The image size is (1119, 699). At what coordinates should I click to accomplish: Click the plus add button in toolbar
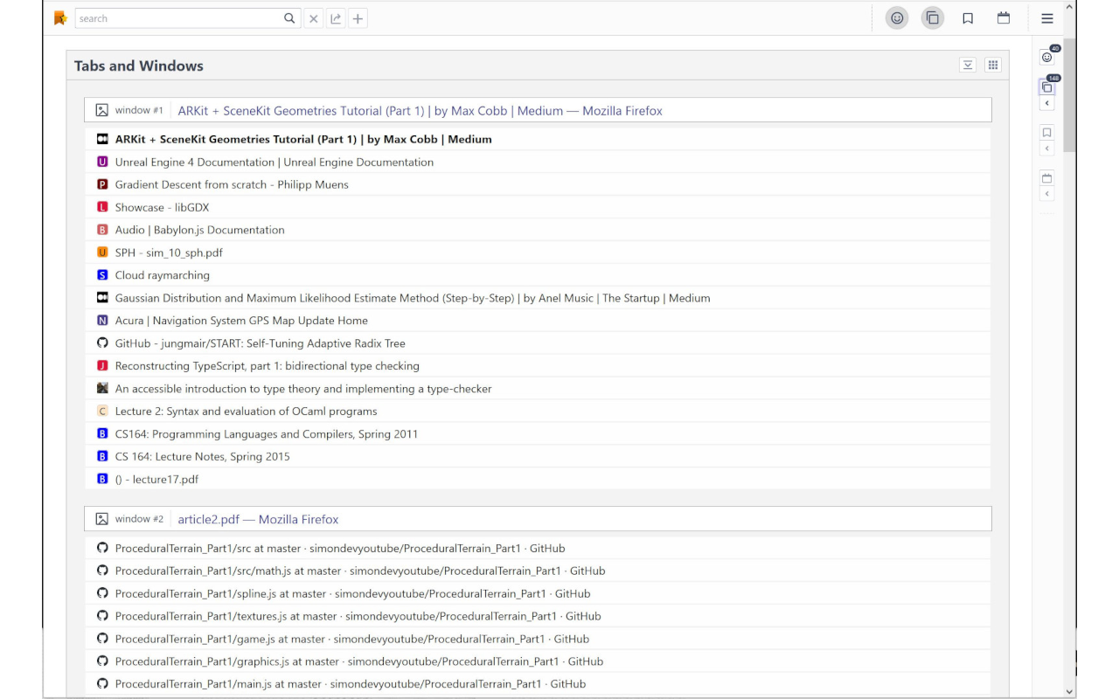click(358, 18)
